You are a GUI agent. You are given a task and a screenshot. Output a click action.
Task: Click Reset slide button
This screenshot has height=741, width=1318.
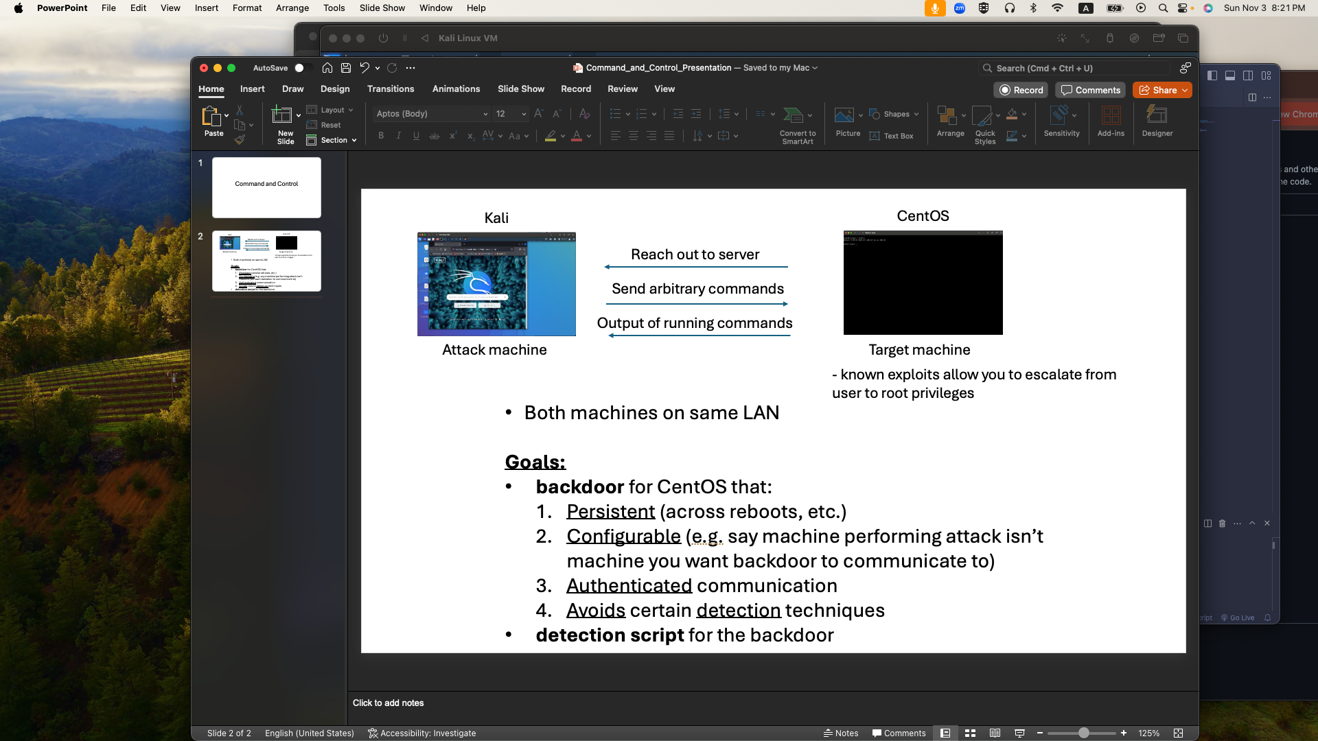point(323,125)
